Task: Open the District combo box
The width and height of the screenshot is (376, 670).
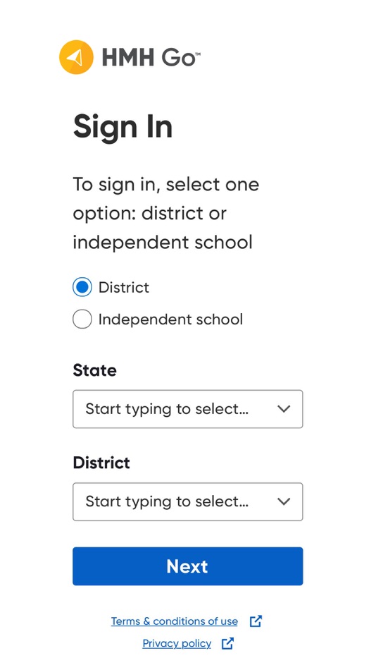Action: 188,501
